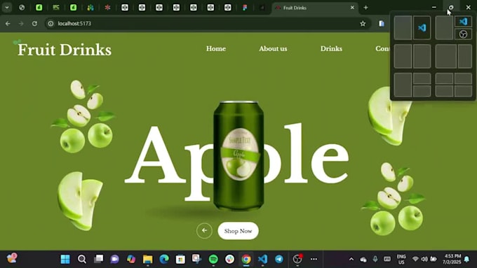Image resolution: width=477 pixels, height=268 pixels.
Task: Open the Home nav link
Action: 216,48
